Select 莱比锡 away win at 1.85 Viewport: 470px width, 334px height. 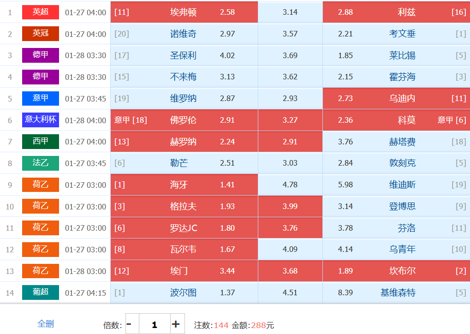[396, 55]
